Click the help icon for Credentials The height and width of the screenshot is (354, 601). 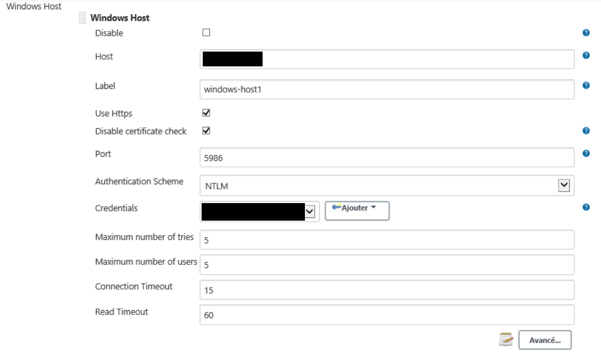[586, 207]
